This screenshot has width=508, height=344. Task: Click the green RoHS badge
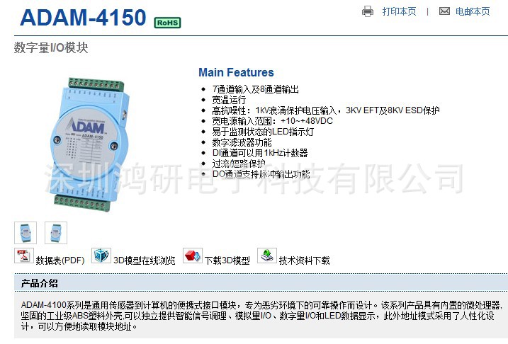tap(167, 23)
